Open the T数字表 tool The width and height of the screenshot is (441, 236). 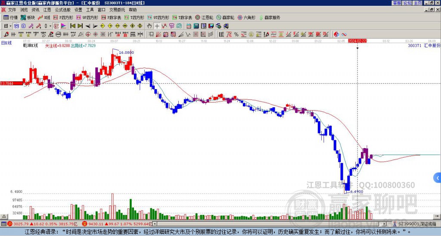[182, 17]
